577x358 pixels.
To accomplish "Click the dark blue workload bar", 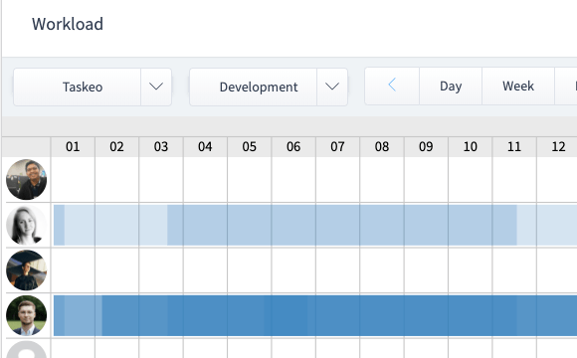I will click(315, 315).
